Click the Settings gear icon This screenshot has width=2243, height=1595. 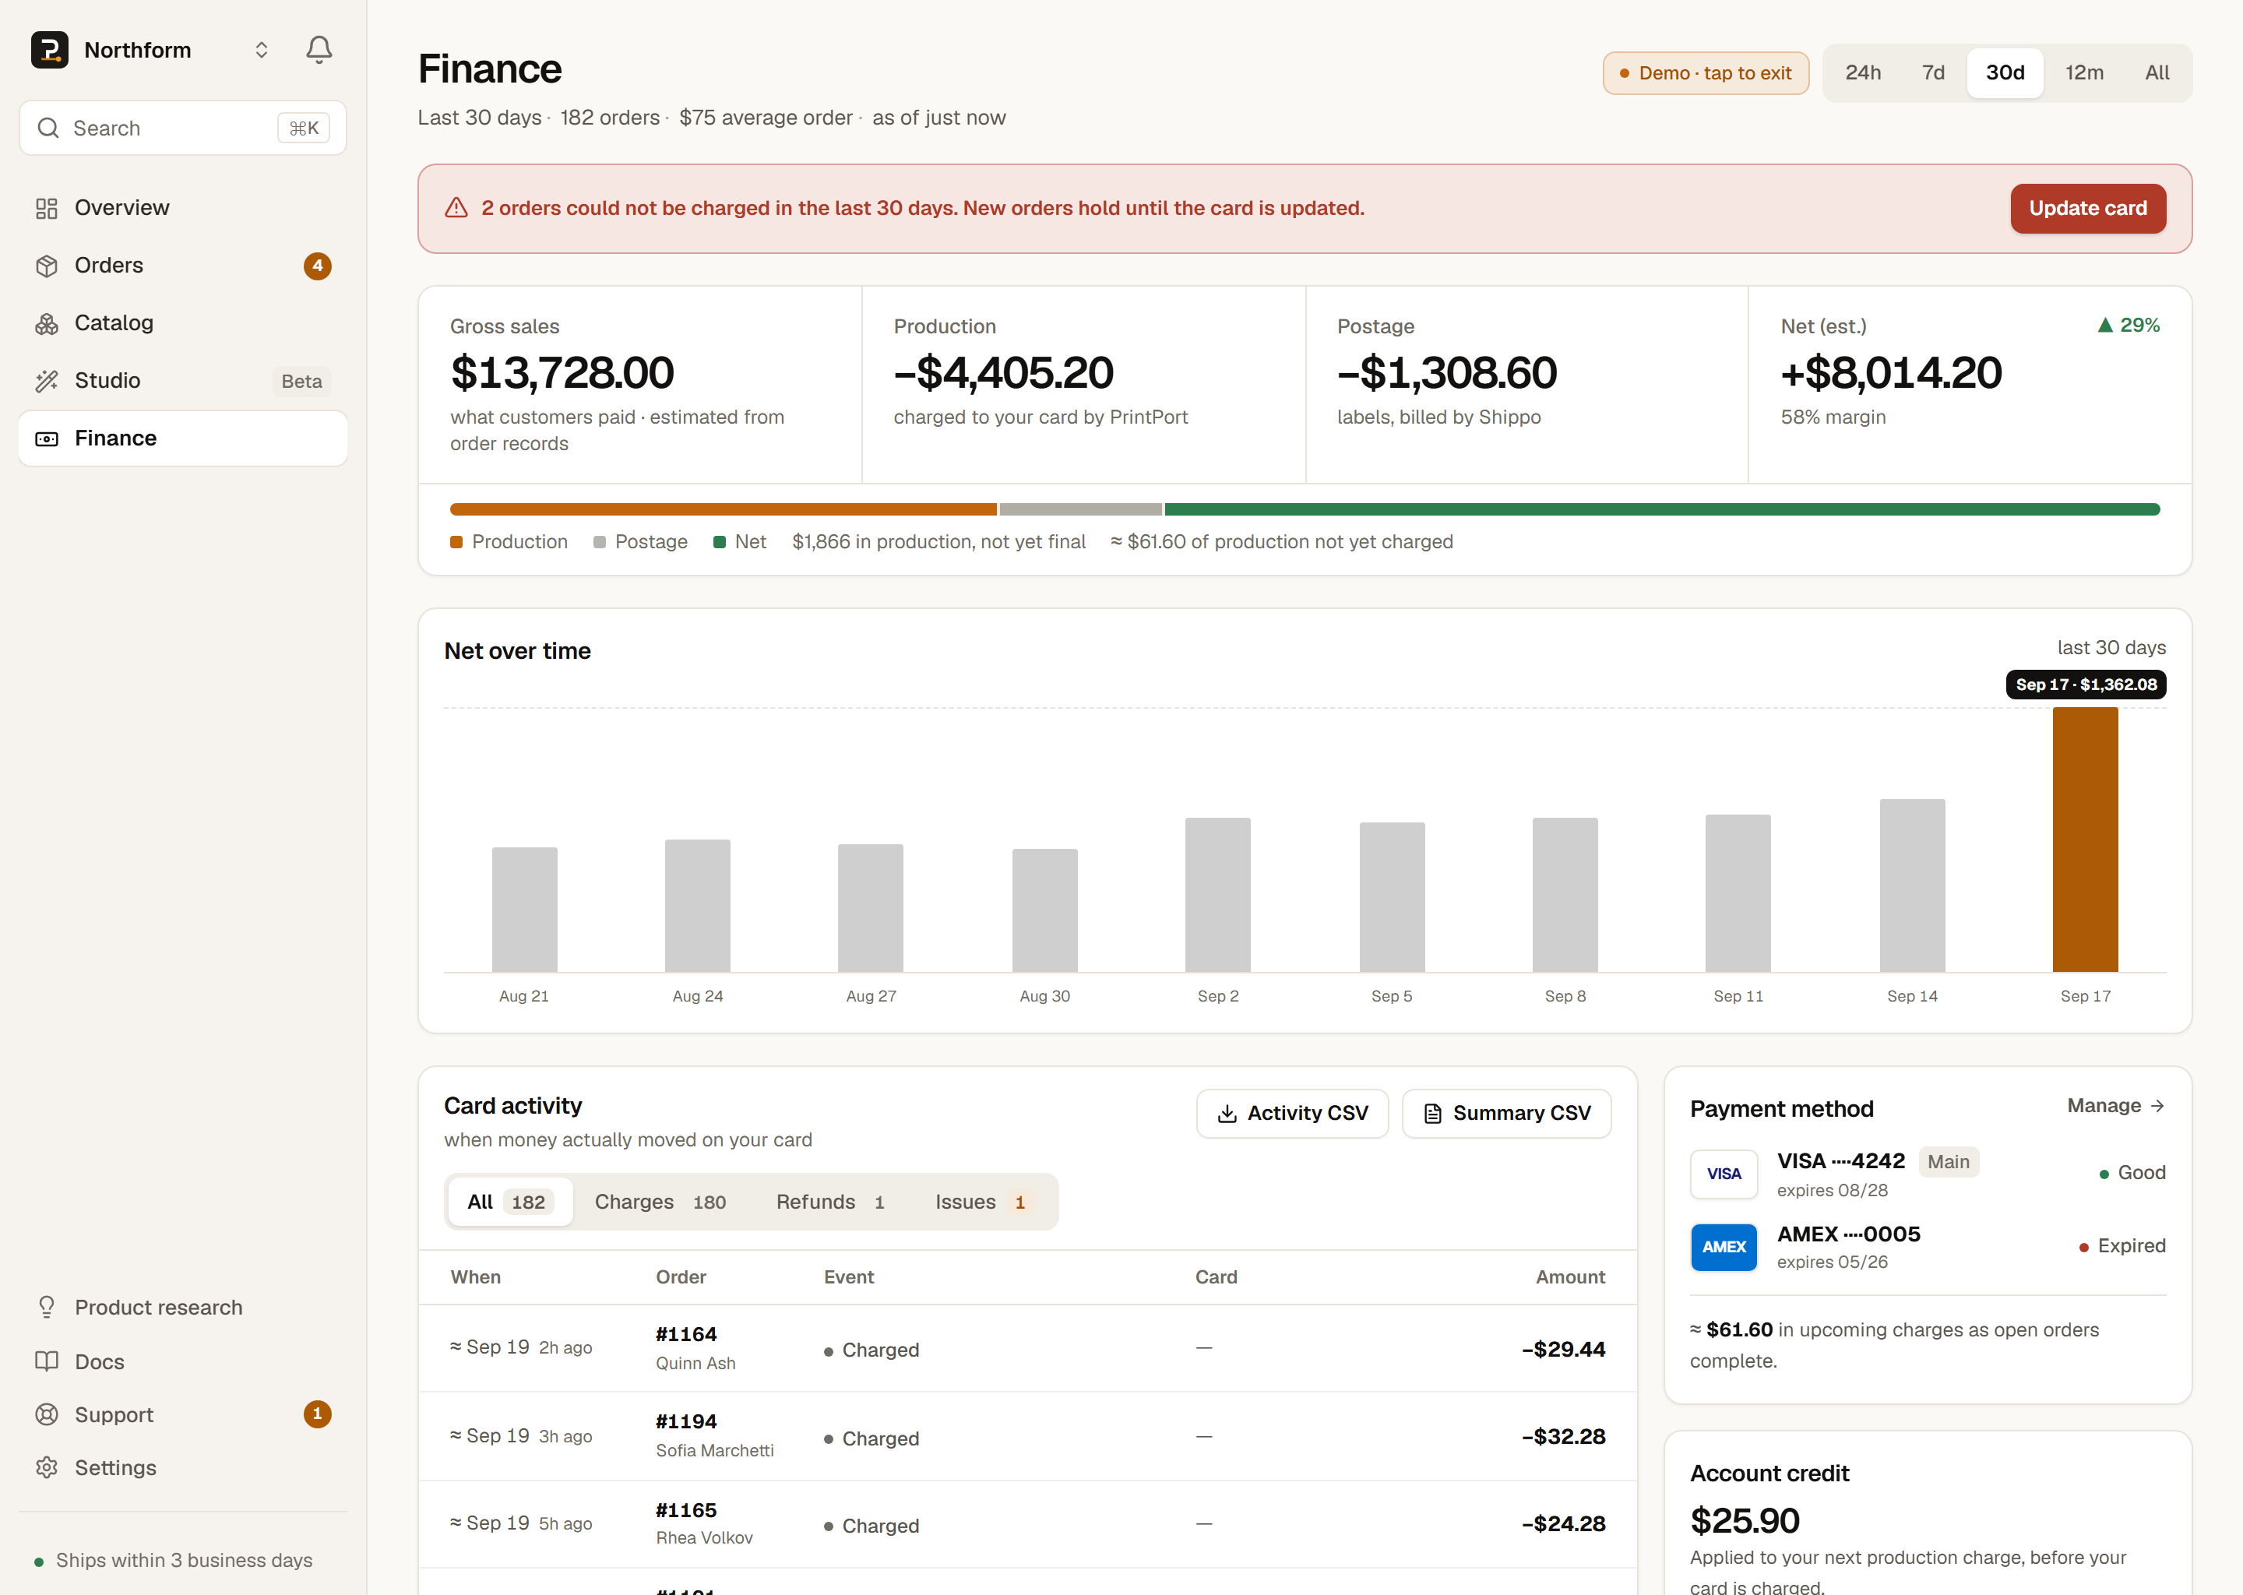tap(46, 1467)
